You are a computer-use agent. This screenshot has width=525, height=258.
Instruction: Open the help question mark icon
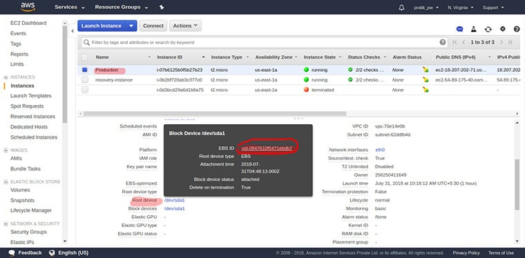(517, 29)
